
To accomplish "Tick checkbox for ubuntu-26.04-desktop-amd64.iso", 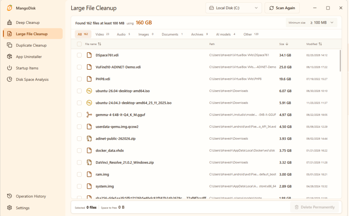I will point(79,91).
